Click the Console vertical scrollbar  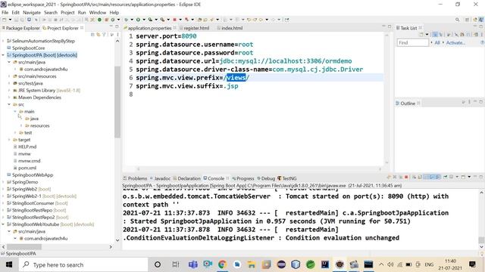point(481,240)
